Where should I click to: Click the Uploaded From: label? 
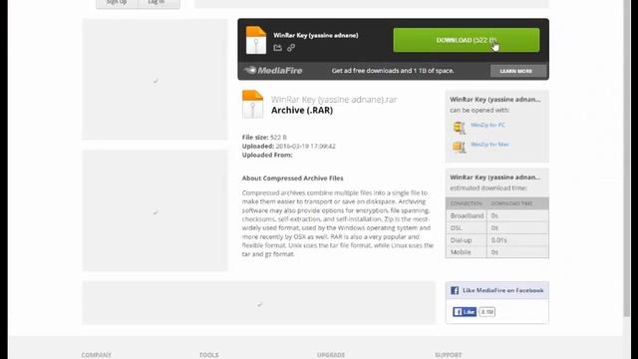pos(267,156)
